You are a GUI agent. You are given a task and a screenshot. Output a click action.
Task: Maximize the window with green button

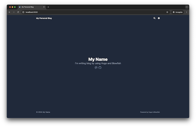(15, 7)
